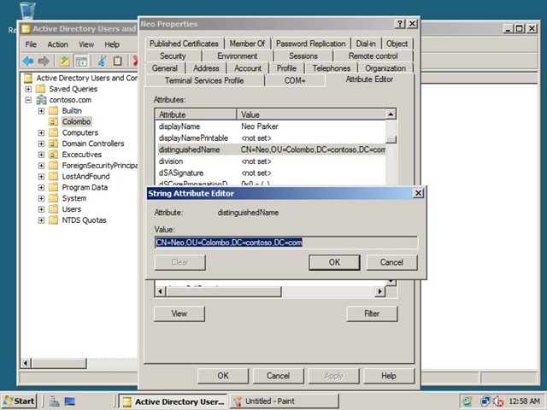Click the Forward arrow toolbar icon
The width and height of the screenshot is (547, 410).
click(44, 61)
